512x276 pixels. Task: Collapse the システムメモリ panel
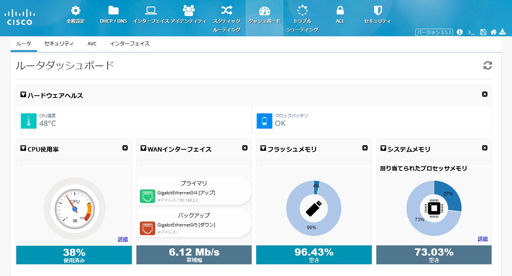click(383, 148)
